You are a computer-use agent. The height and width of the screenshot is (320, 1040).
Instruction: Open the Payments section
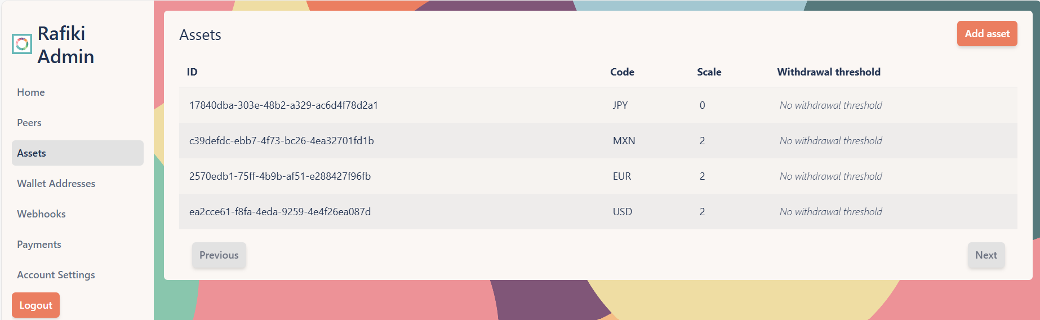(x=39, y=245)
